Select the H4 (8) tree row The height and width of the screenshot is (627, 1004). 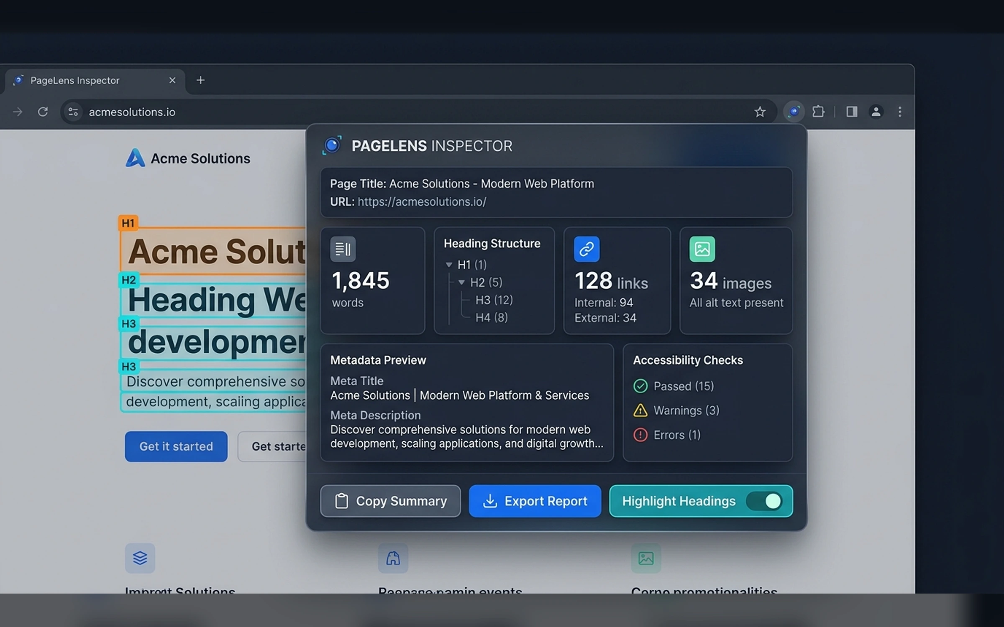click(x=492, y=317)
